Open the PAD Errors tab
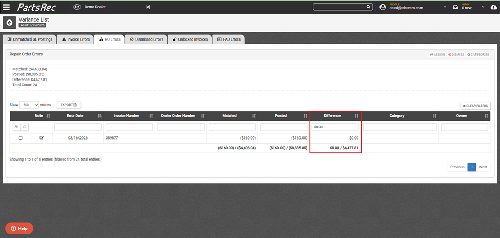 229,39
